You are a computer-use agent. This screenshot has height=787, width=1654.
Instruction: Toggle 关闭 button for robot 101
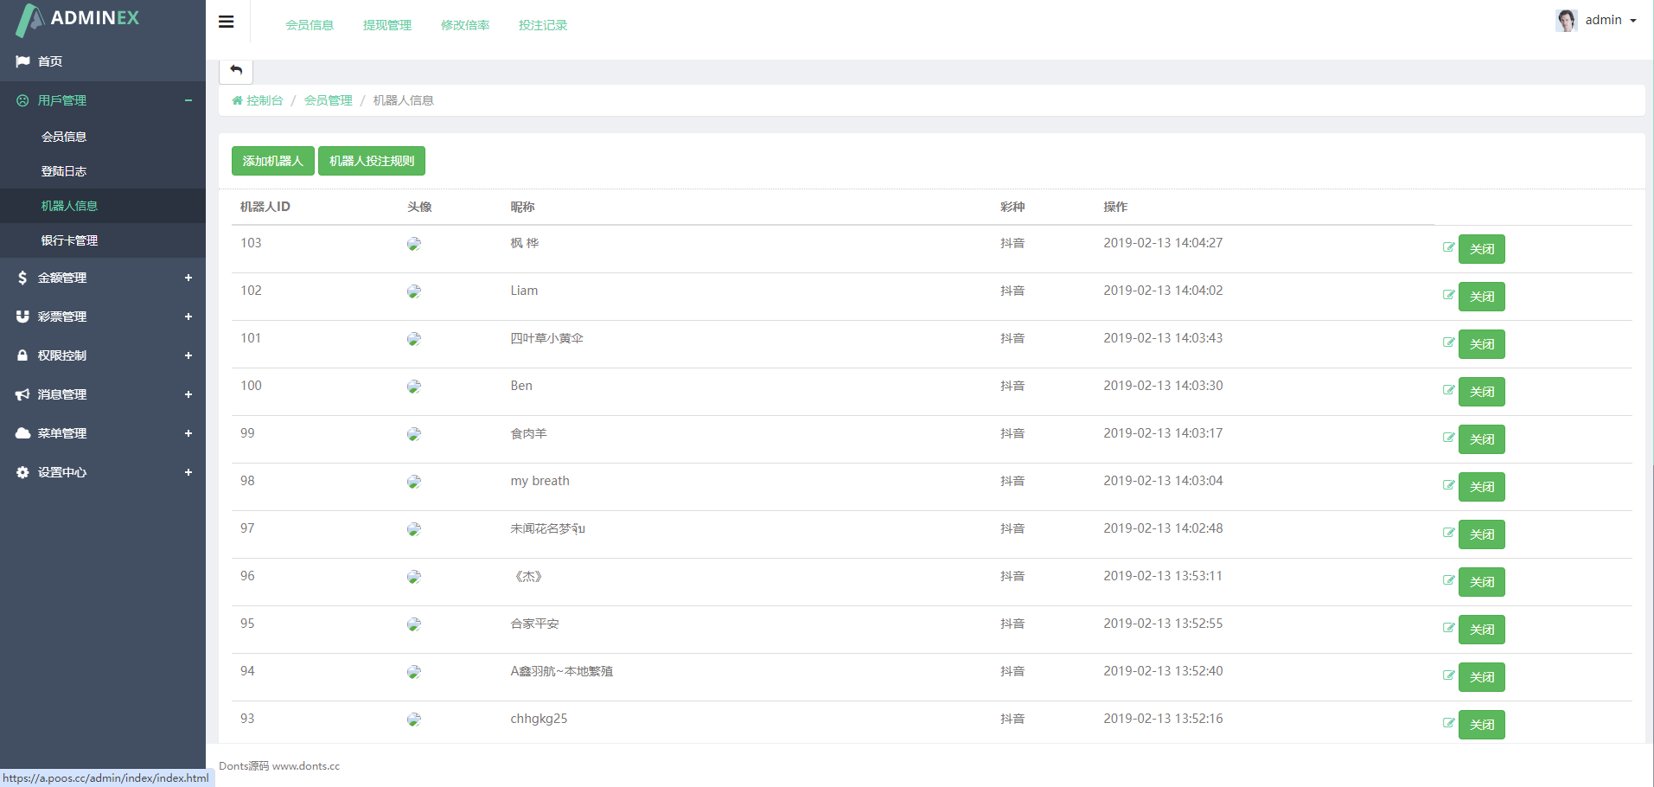[1481, 344]
